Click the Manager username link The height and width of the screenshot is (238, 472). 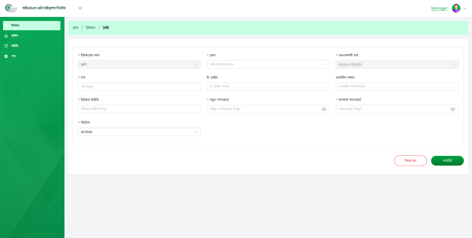(439, 8)
